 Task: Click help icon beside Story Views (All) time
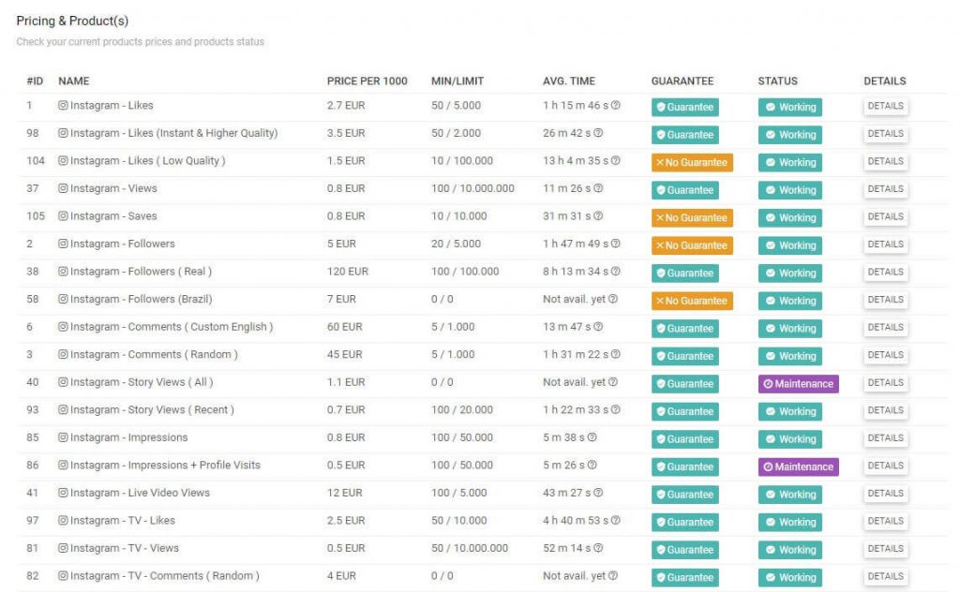click(x=612, y=382)
